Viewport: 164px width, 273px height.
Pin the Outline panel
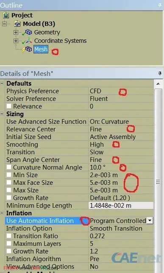pyautogui.click(x=160, y=6)
